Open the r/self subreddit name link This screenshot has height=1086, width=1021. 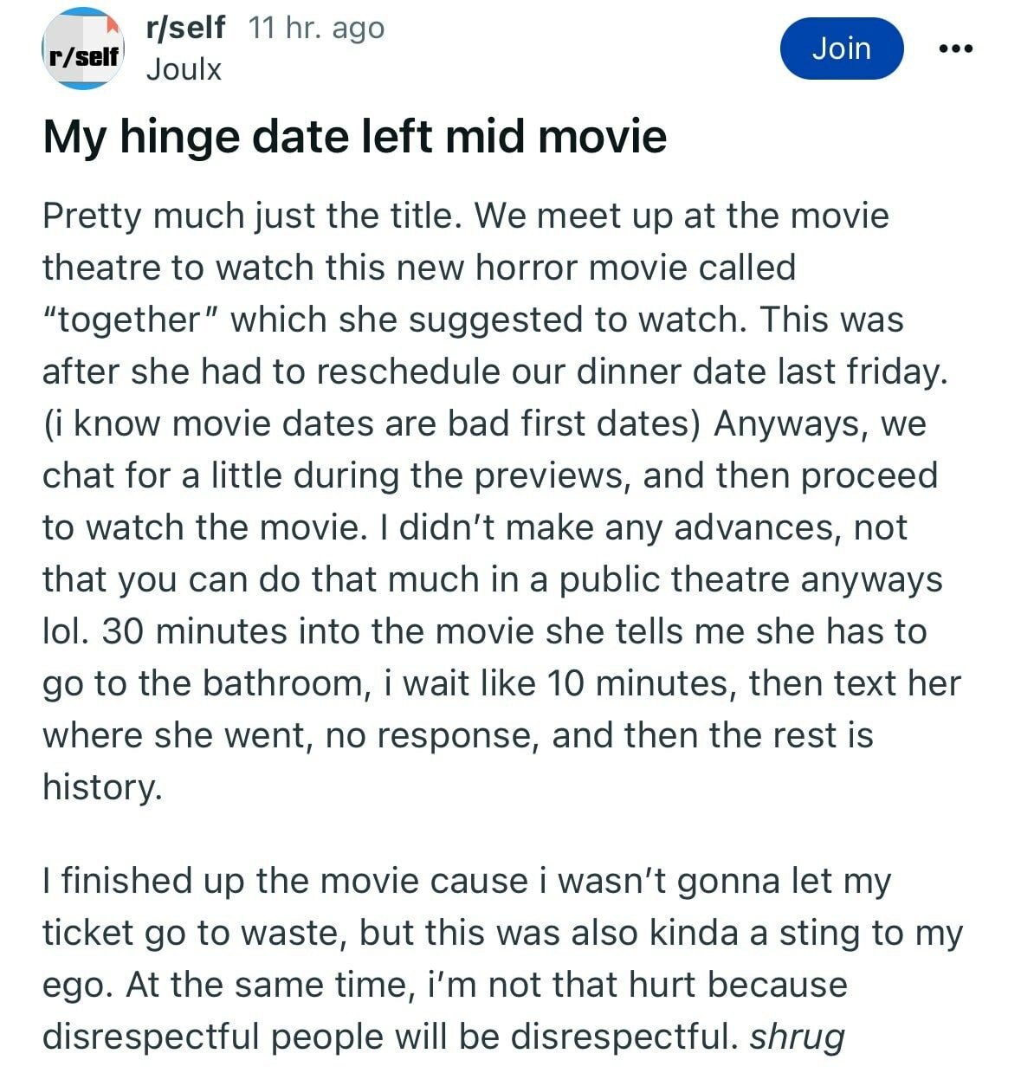(185, 28)
